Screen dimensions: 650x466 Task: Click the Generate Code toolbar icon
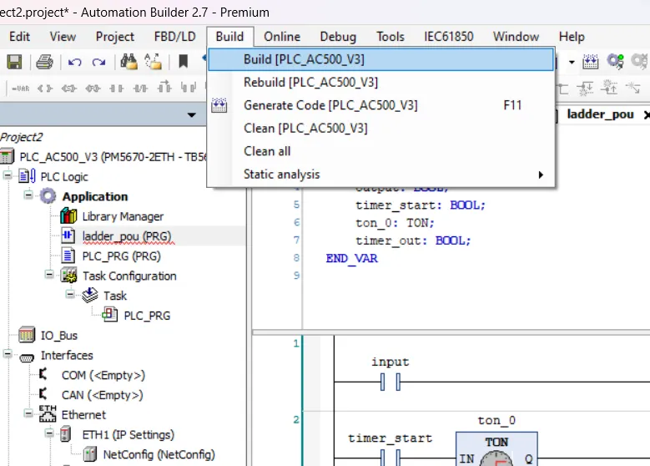pos(590,62)
